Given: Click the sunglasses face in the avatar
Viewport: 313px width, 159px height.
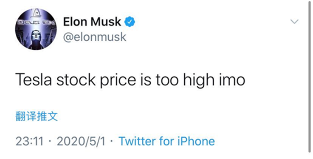Looking at the screenshot, I should [x=36, y=36].
